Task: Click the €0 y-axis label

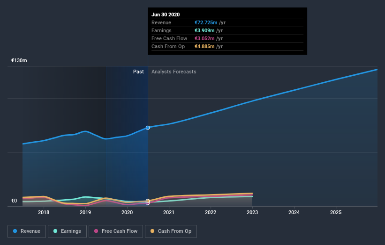Action: coord(14,201)
